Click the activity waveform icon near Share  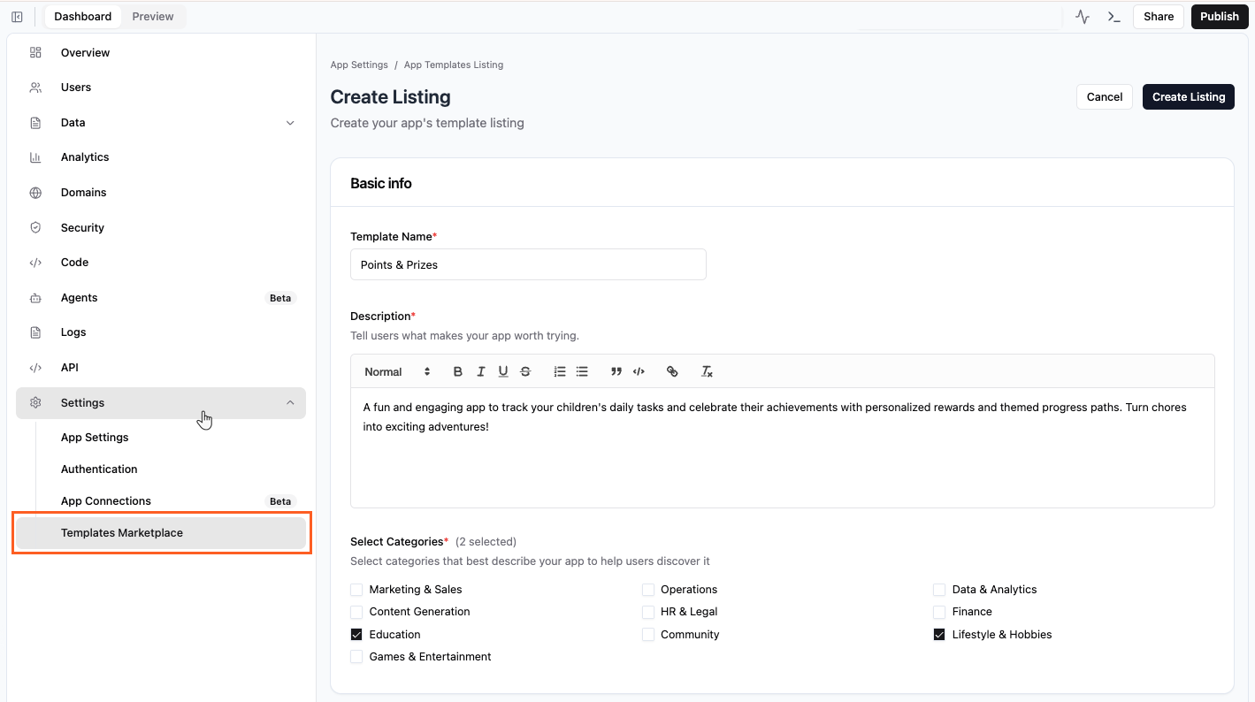pos(1081,16)
